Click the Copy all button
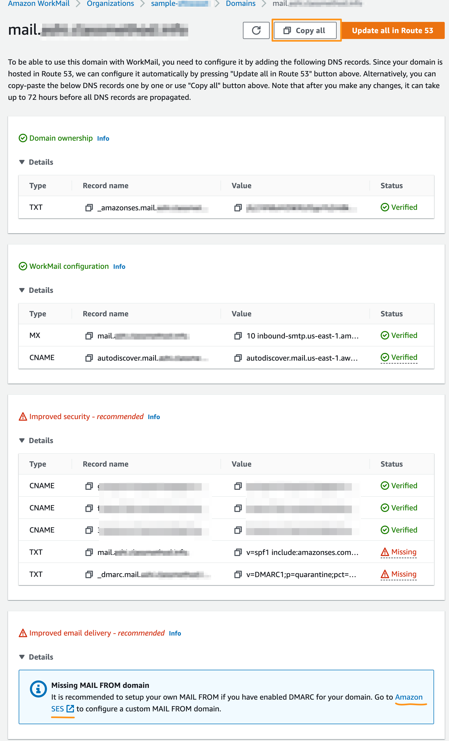Viewport: 449px width, 741px height. coord(306,30)
